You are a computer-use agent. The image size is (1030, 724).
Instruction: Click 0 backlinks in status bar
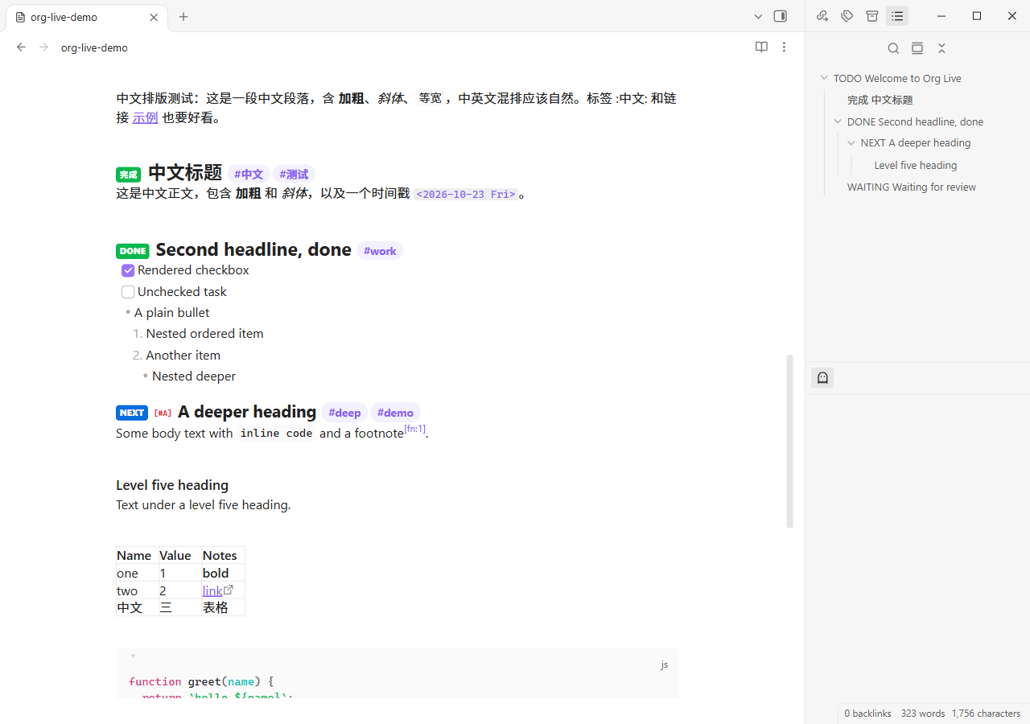[867, 714]
